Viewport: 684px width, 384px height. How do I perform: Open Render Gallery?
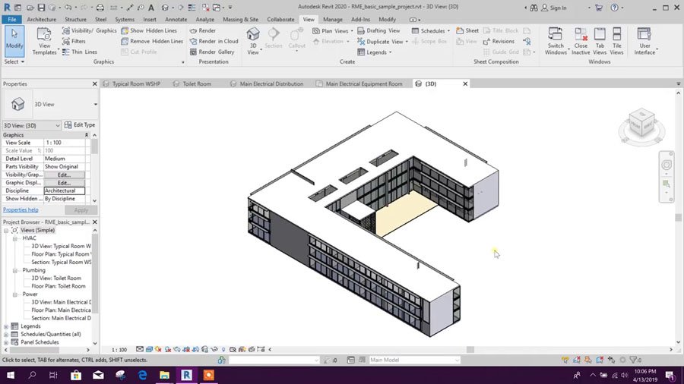(x=212, y=52)
